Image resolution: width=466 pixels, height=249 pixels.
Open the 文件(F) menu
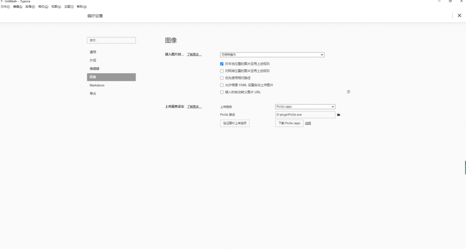point(5,6)
